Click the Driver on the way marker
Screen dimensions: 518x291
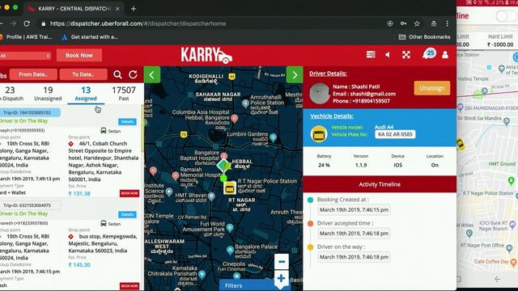click(x=310, y=247)
